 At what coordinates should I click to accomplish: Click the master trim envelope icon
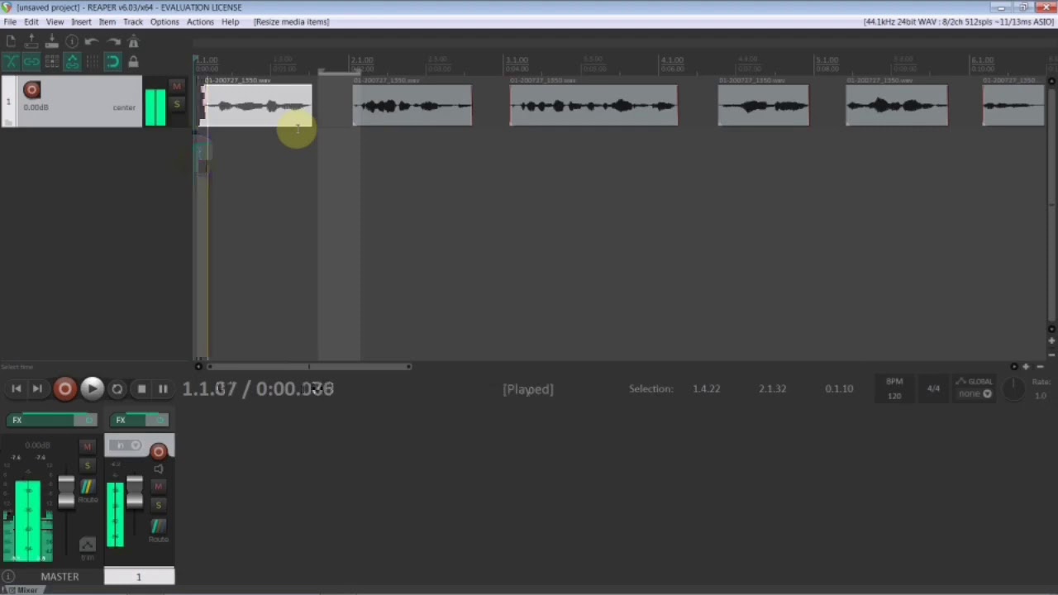[x=87, y=546]
